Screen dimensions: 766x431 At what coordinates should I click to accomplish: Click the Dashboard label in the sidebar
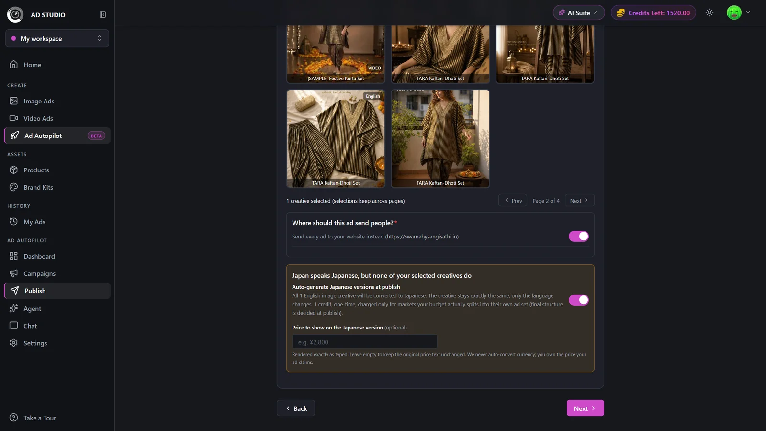[x=39, y=256]
